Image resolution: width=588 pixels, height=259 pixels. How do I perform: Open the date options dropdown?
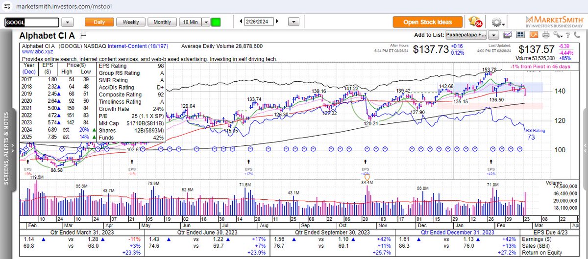point(294,22)
